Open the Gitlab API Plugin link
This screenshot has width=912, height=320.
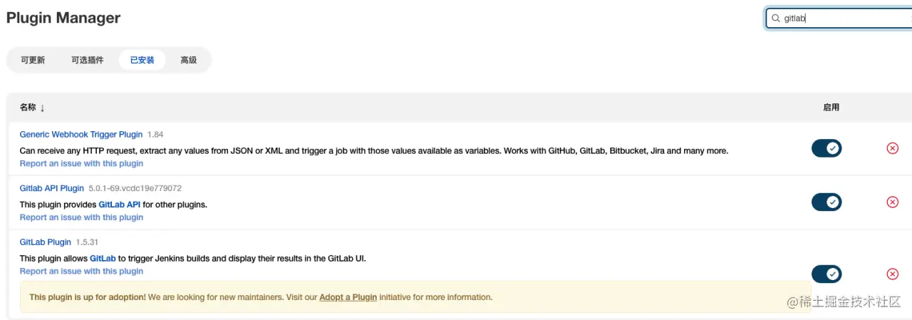(51, 188)
